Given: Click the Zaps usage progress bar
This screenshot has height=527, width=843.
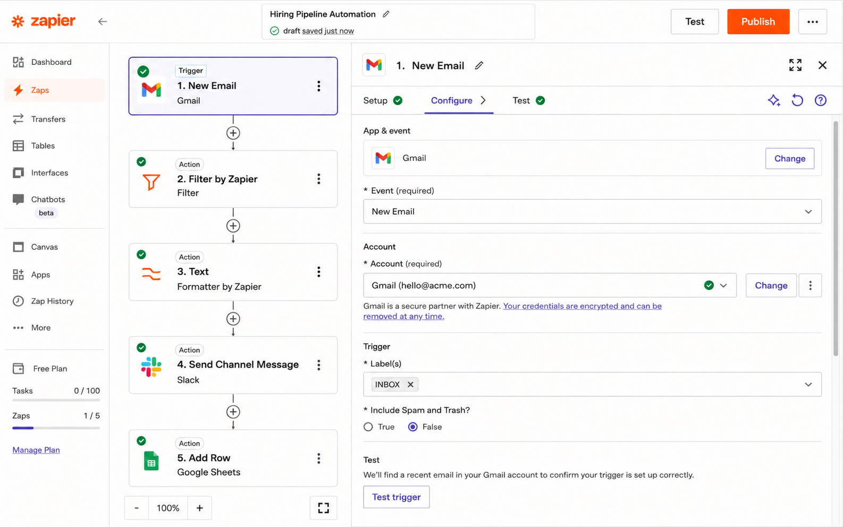Looking at the screenshot, I should tap(56, 428).
